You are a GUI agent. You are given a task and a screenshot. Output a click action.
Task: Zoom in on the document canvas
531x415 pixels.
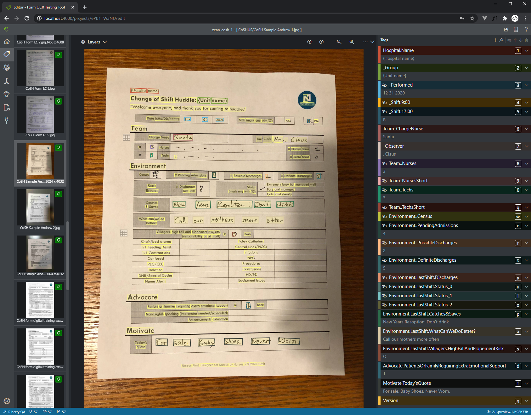point(352,42)
